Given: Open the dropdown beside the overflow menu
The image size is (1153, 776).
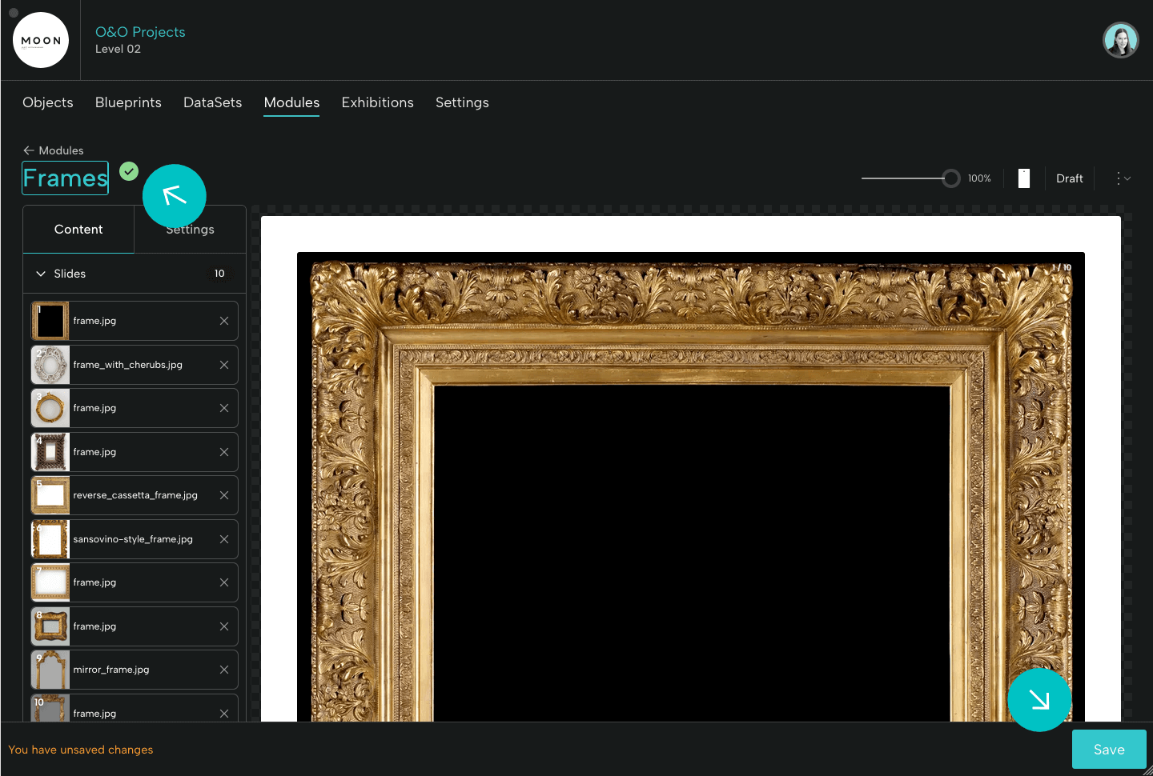Looking at the screenshot, I should coord(1129,178).
